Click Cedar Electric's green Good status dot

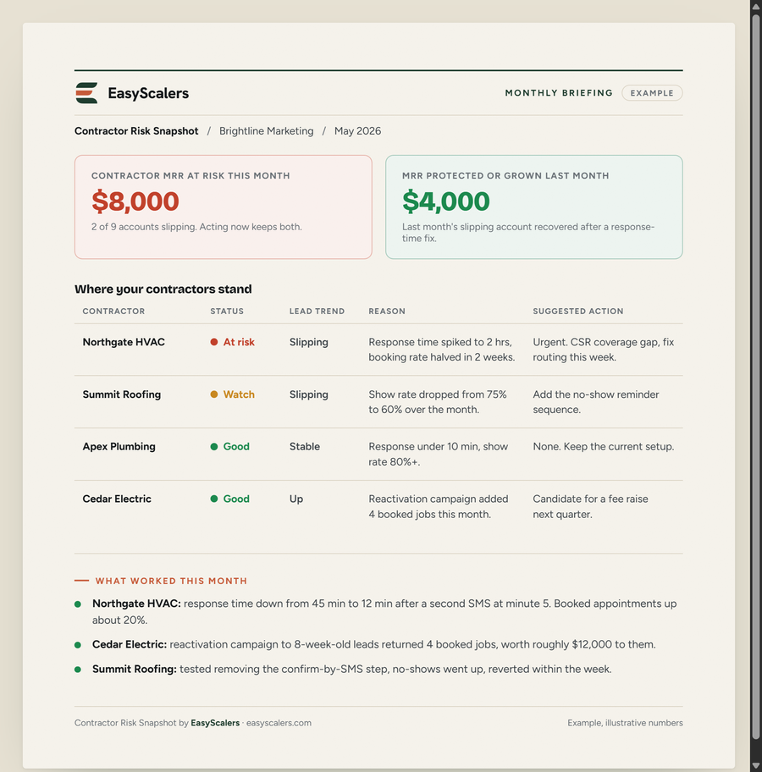[x=213, y=499]
